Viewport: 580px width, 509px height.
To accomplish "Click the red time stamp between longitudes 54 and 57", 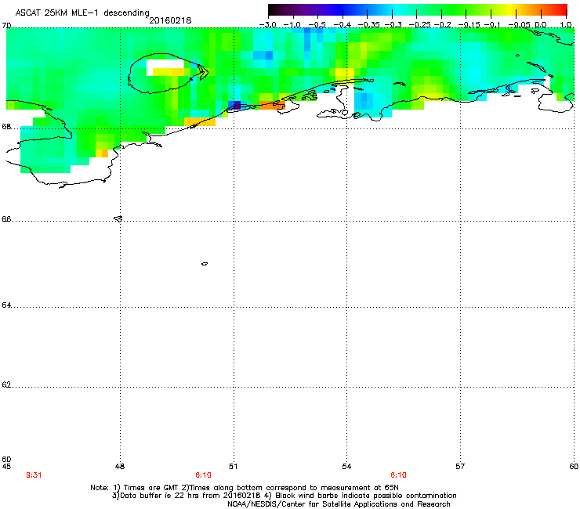I will coord(398,475).
